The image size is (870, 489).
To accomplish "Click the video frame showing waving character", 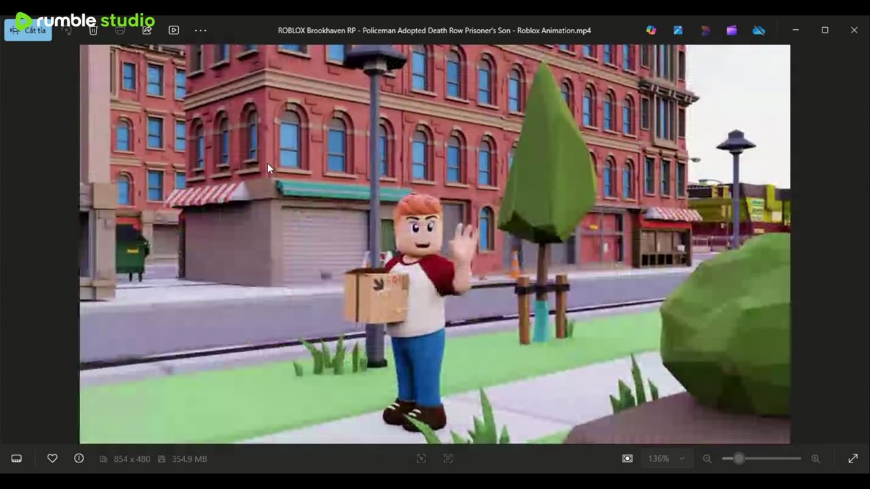I will point(435,244).
